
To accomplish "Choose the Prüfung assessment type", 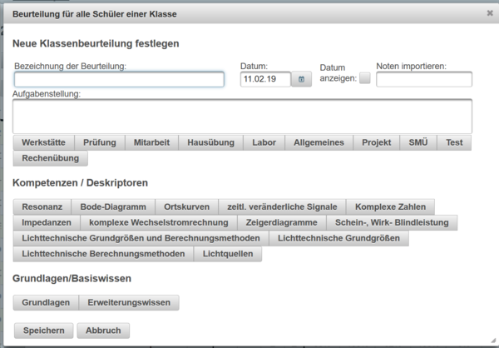I will pyautogui.click(x=100, y=142).
